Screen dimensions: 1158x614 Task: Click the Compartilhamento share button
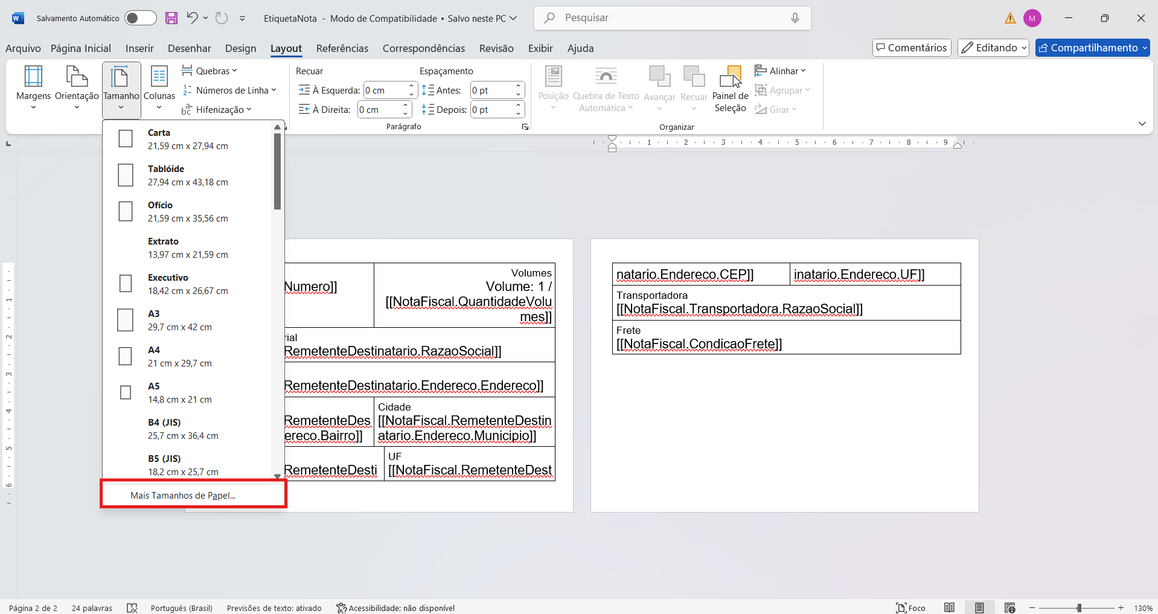click(1092, 48)
